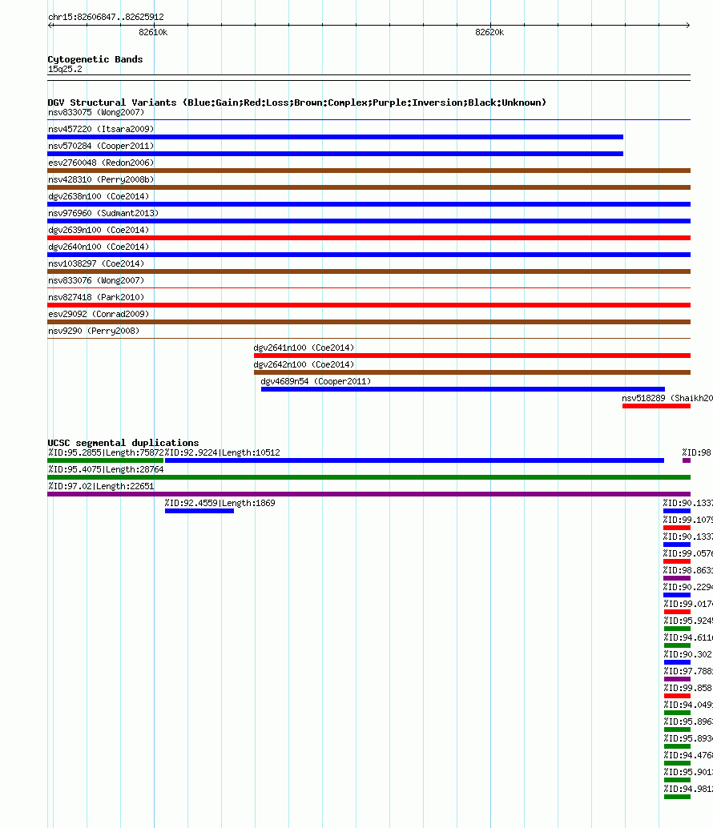Click the nsv827418 (Park2010) red bar
Screen dimensions: 713x828
(x=369, y=304)
